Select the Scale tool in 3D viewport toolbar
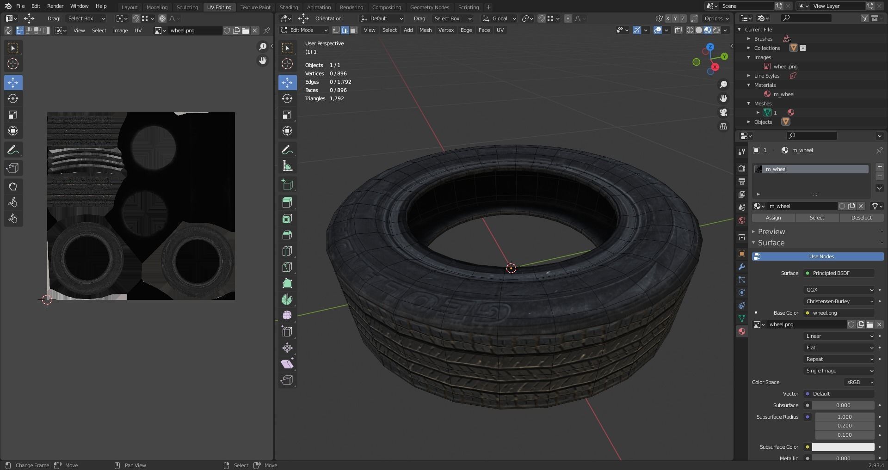The height and width of the screenshot is (470, 888). [287, 115]
